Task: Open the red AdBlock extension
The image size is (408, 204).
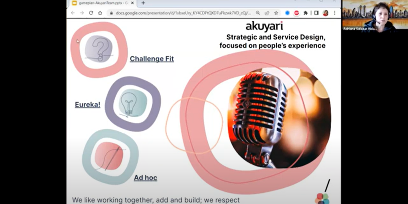Action: (x=297, y=13)
